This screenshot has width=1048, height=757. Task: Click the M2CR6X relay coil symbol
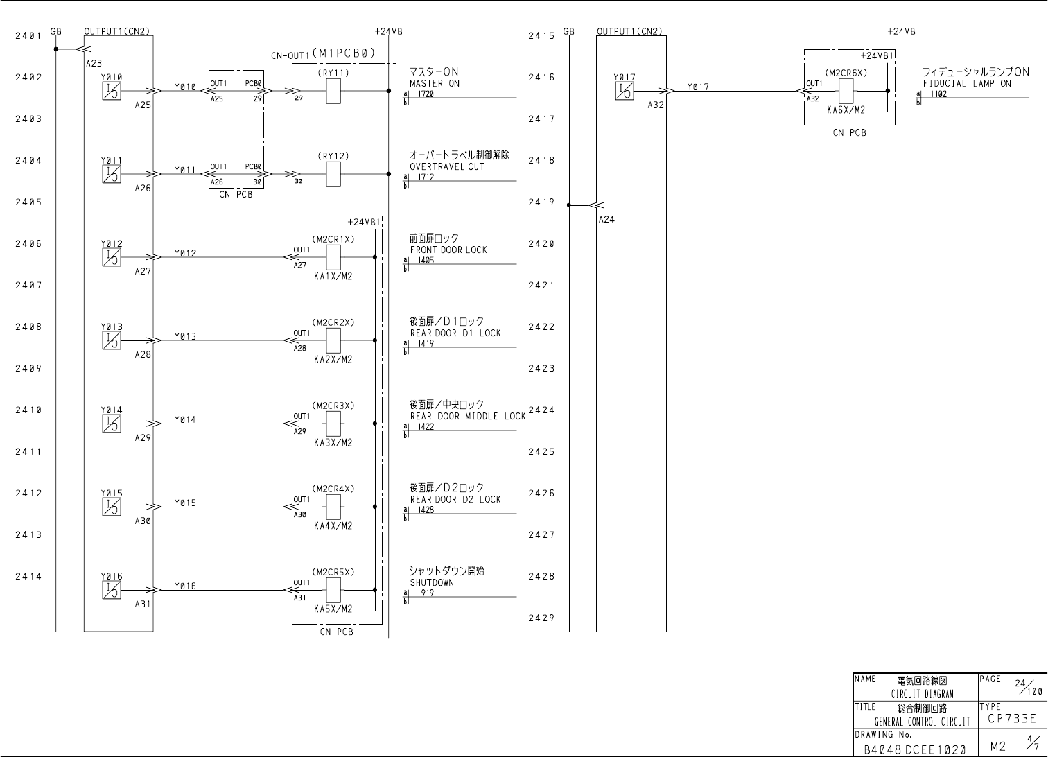846,91
